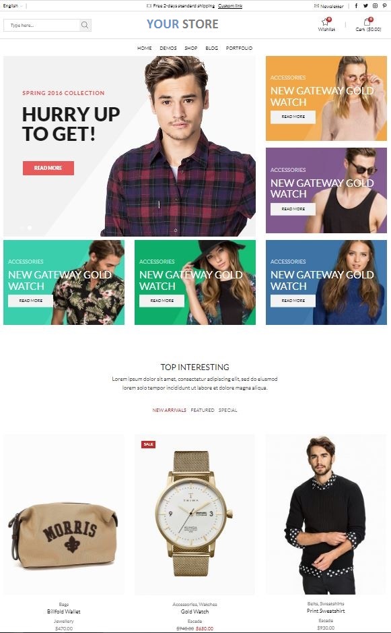Focus the Type here search field
The height and width of the screenshot is (633, 391).
click(x=42, y=25)
